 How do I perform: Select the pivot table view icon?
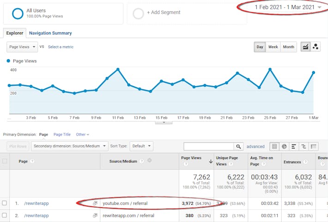[x=314, y=146]
